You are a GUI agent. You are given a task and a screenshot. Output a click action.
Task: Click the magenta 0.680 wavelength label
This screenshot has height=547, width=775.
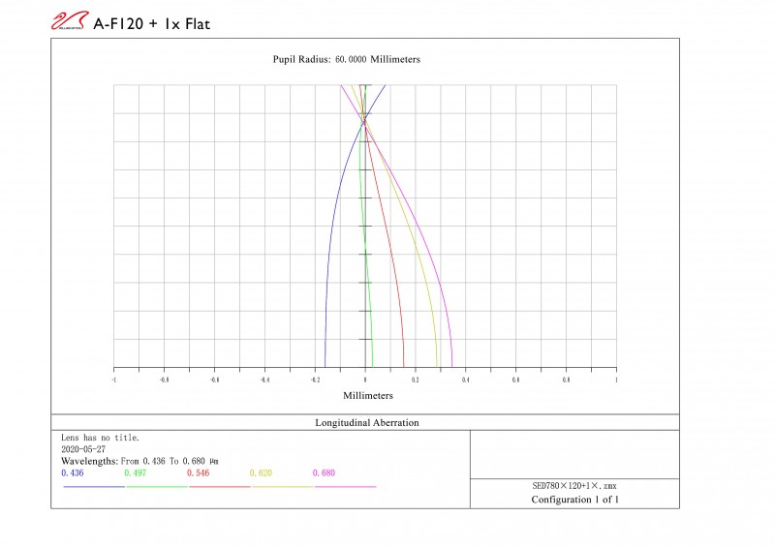(x=323, y=472)
